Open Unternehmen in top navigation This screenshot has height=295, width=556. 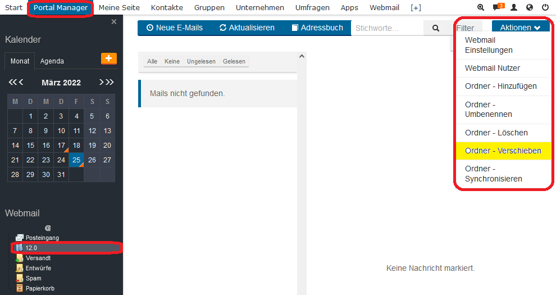[x=260, y=7]
